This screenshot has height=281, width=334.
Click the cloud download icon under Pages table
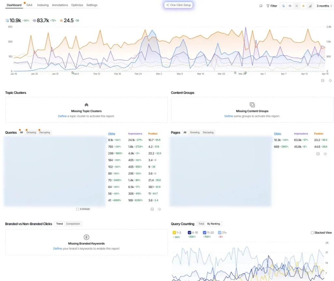click(325, 154)
